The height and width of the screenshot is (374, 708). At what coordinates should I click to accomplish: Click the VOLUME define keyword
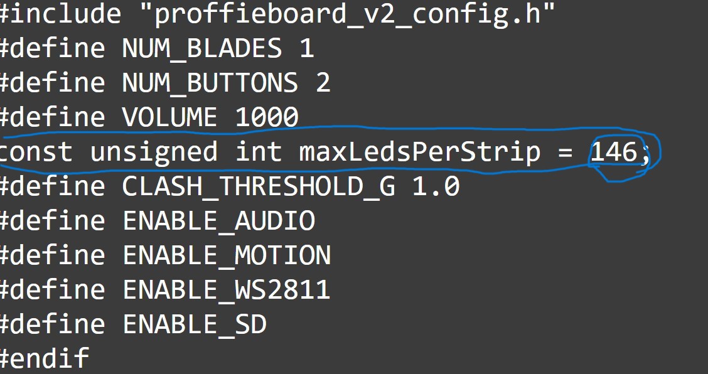pos(169,117)
